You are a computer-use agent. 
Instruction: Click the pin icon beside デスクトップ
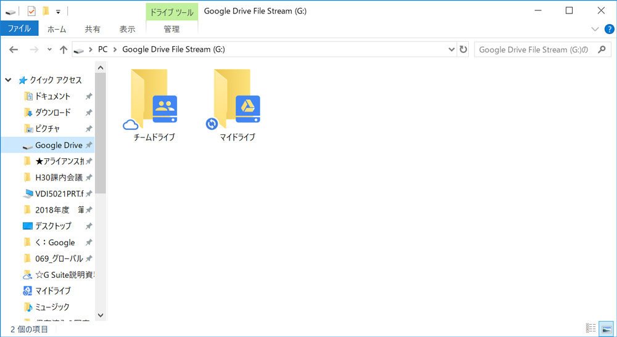[x=89, y=226]
